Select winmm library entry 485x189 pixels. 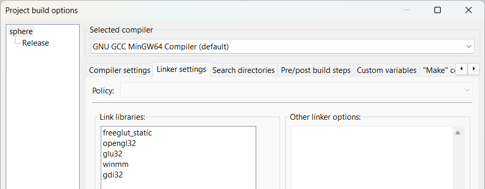point(115,164)
